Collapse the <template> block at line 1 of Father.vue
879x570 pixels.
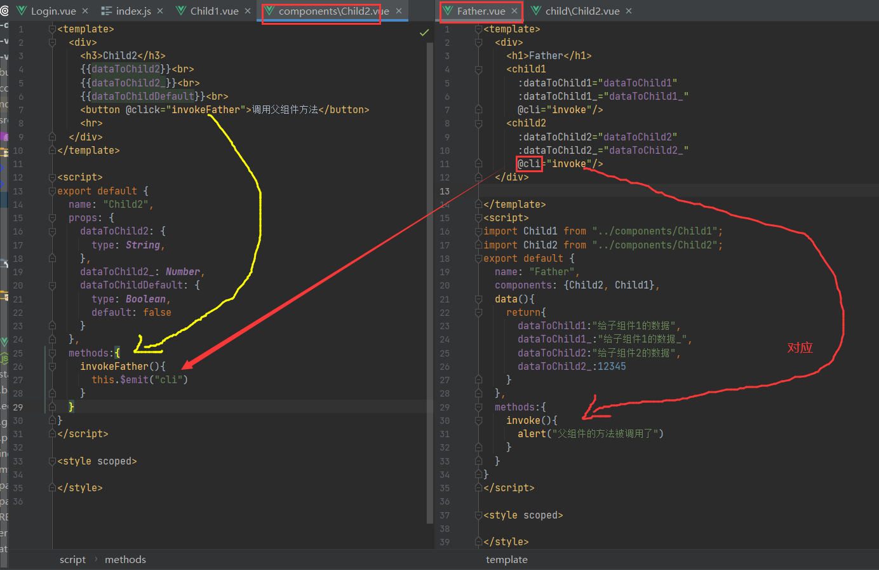pyautogui.click(x=479, y=29)
